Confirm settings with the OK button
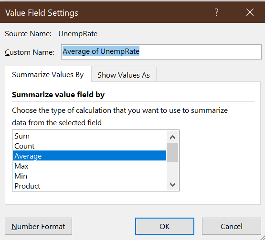265x240 pixels. click(x=165, y=226)
